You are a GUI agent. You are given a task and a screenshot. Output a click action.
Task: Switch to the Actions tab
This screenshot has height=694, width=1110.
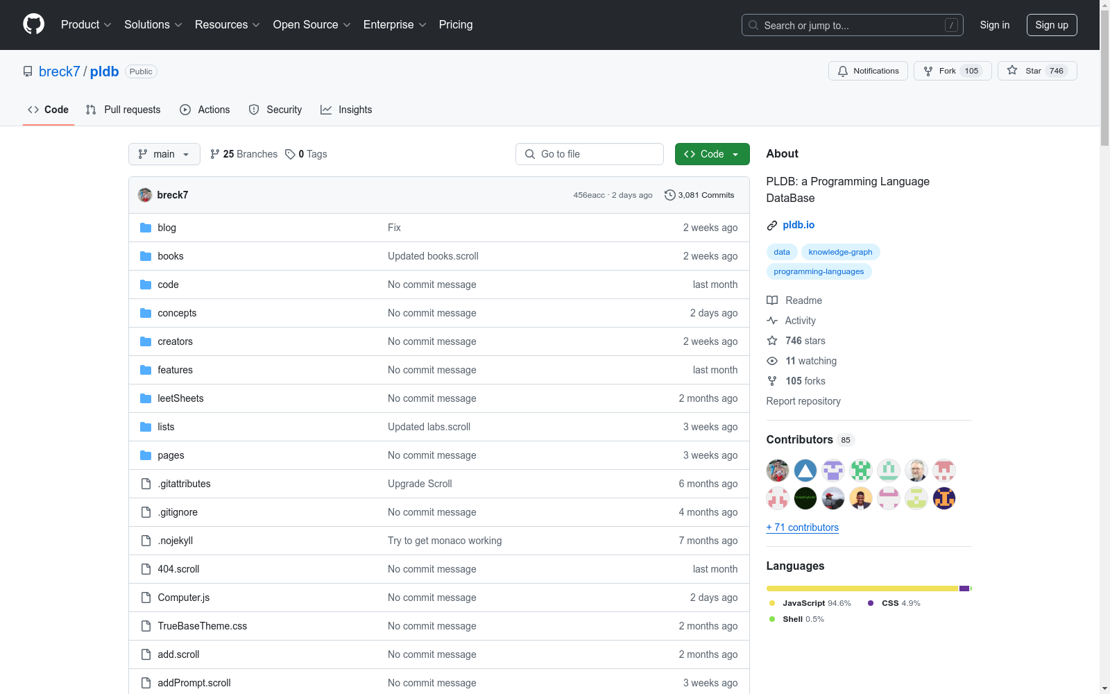click(205, 110)
